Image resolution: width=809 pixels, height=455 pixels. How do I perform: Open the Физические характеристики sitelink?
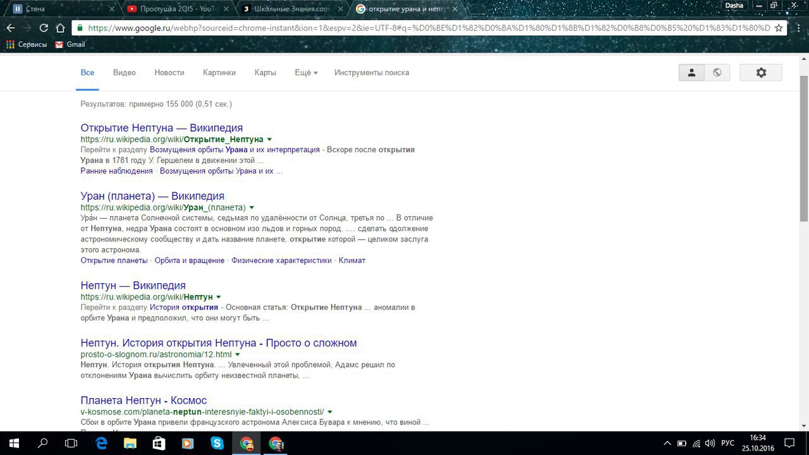click(x=281, y=260)
